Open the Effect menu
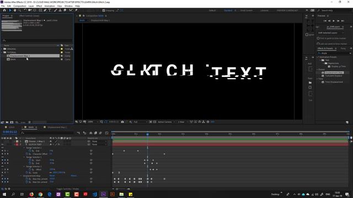Screen dimensions: 353x198 coord(39,6)
